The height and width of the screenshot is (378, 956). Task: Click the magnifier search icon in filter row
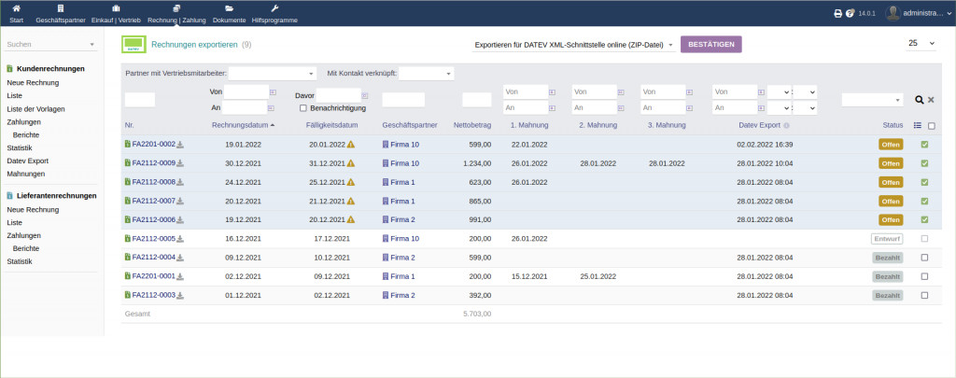(919, 100)
